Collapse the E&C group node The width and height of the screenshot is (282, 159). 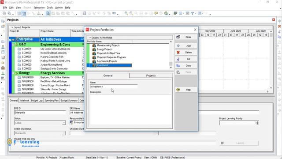[x=13, y=44]
